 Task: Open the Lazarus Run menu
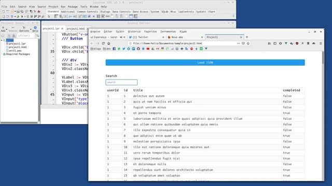(63, 7)
